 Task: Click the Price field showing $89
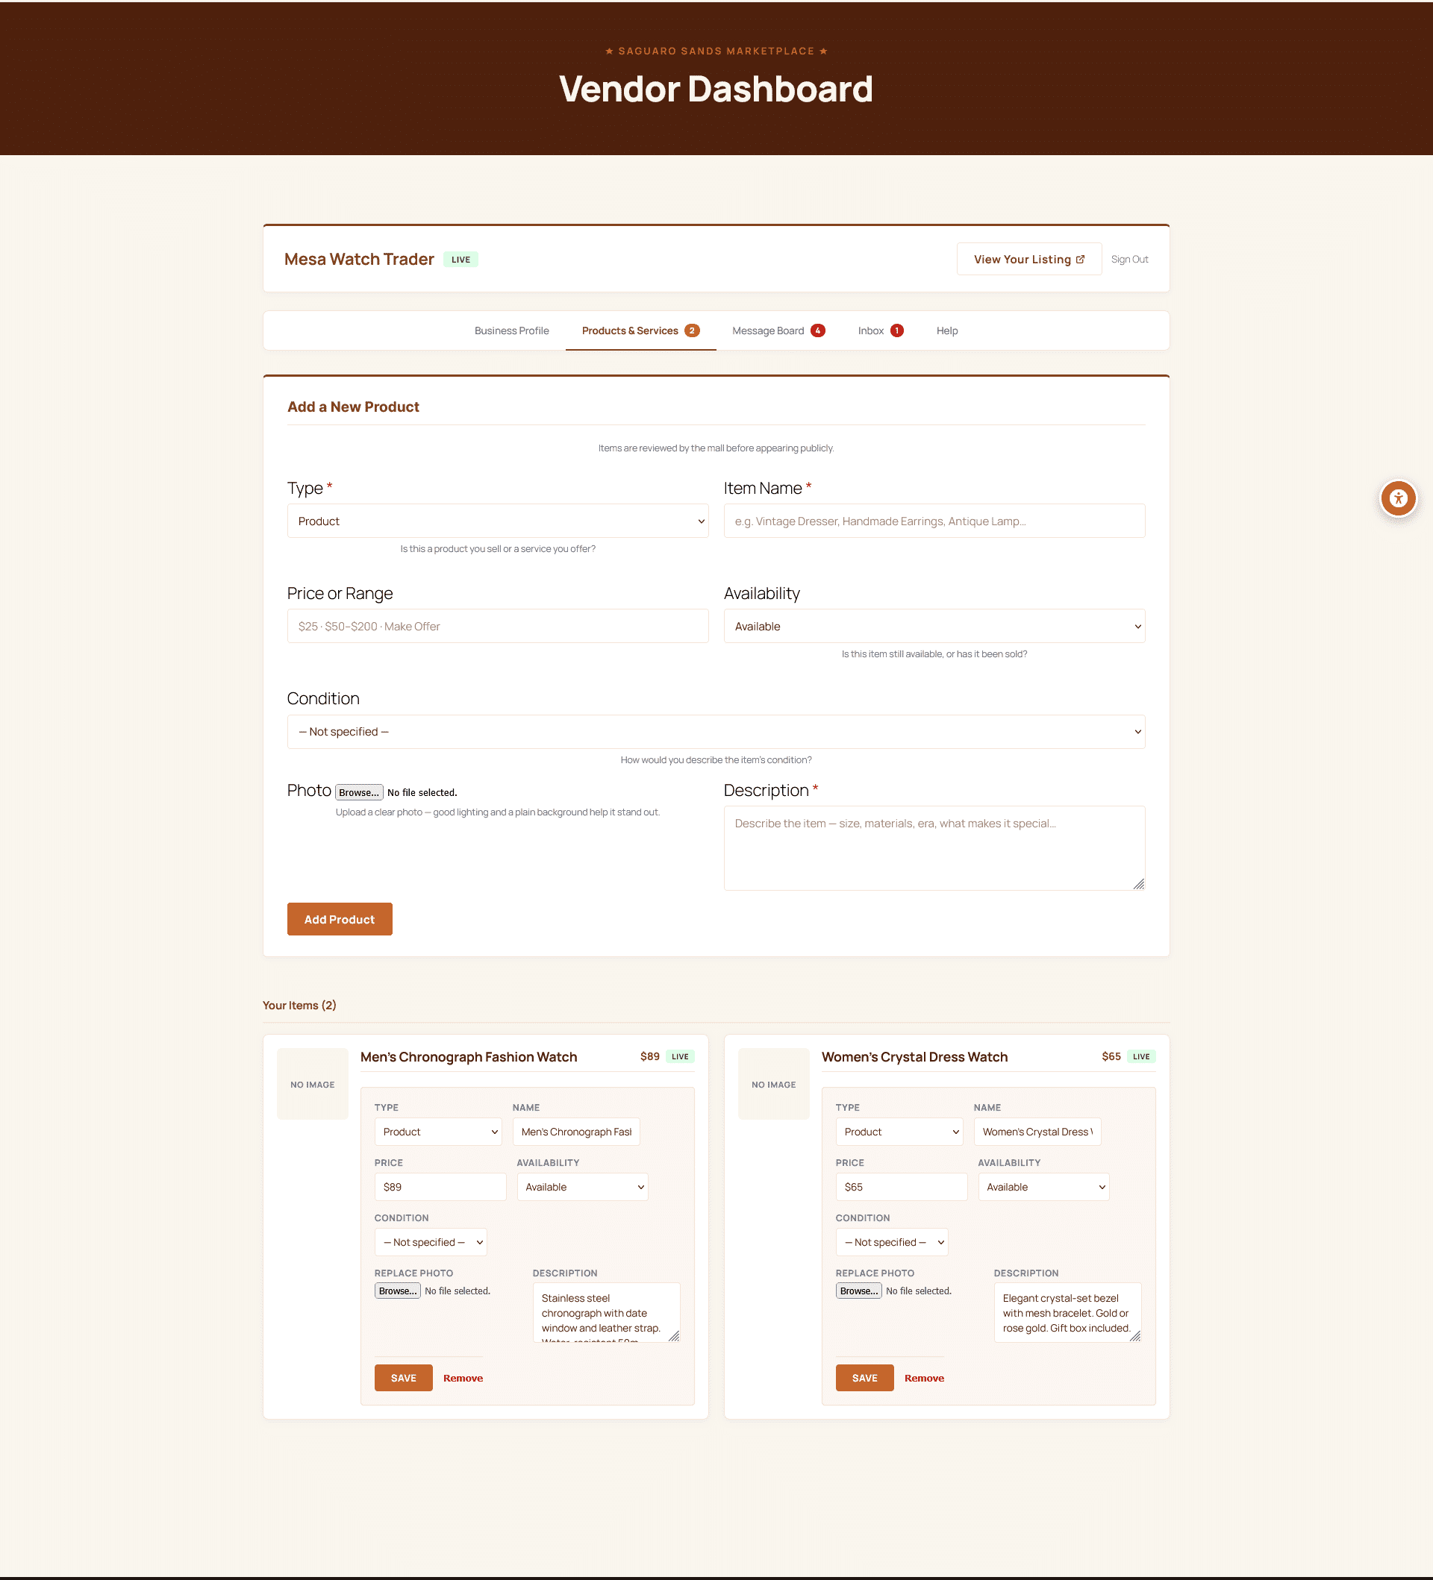coord(440,1188)
